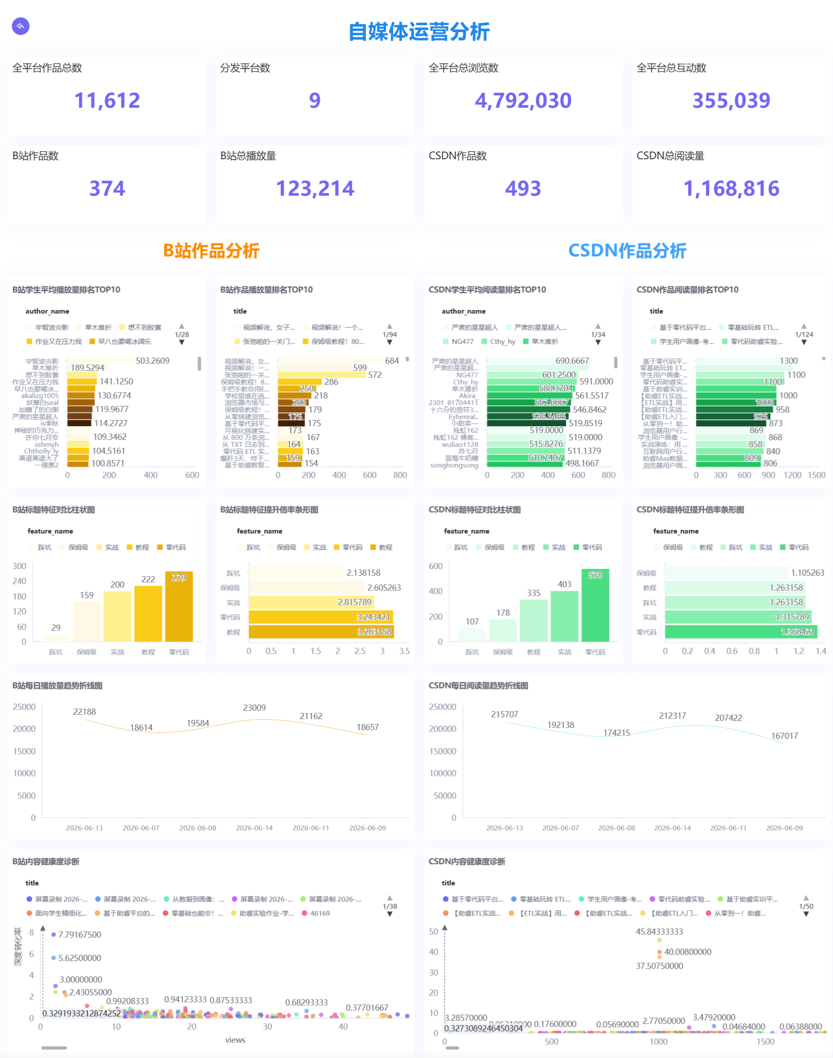Toggle 从零到一！助睿 legend item
This screenshot has height=1058, width=833.
pos(736,914)
